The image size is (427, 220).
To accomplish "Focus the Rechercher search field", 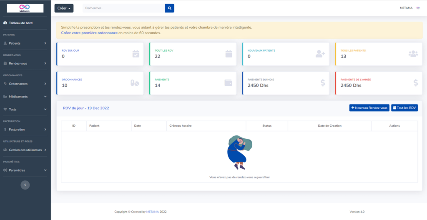I will (124, 8).
